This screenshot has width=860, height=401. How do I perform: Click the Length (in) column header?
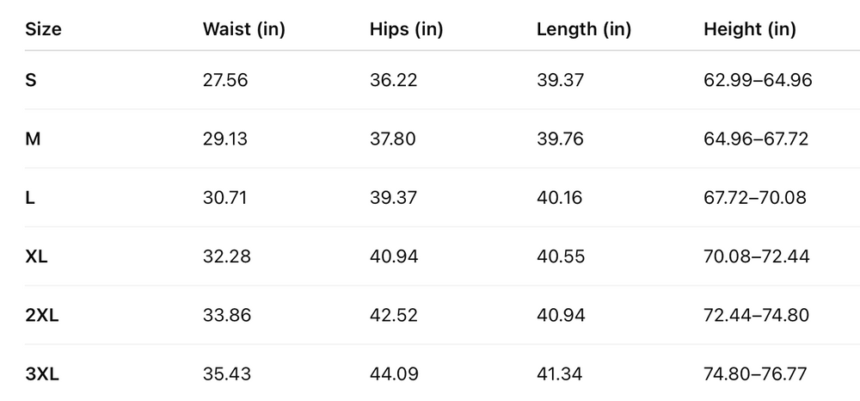(x=584, y=29)
